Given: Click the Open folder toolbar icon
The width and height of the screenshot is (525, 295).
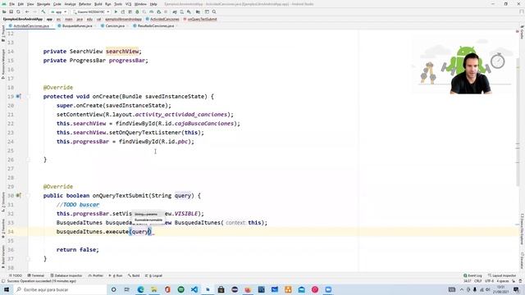Looking at the screenshot, I should (4, 11).
